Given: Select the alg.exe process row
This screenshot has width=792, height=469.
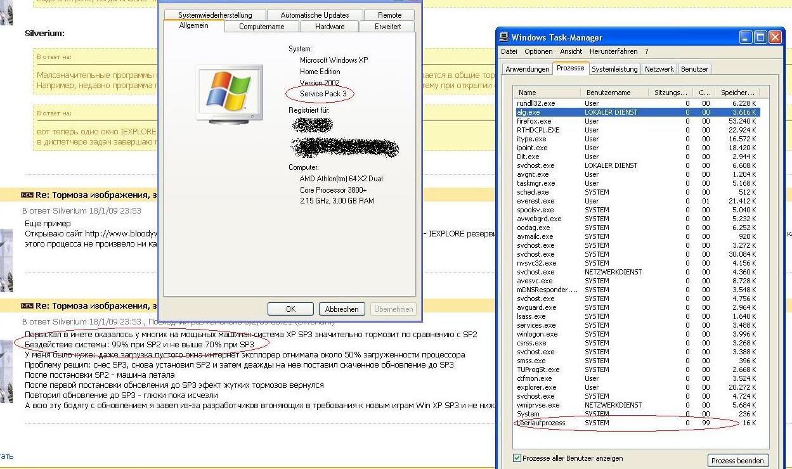Looking at the screenshot, I should [637, 112].
